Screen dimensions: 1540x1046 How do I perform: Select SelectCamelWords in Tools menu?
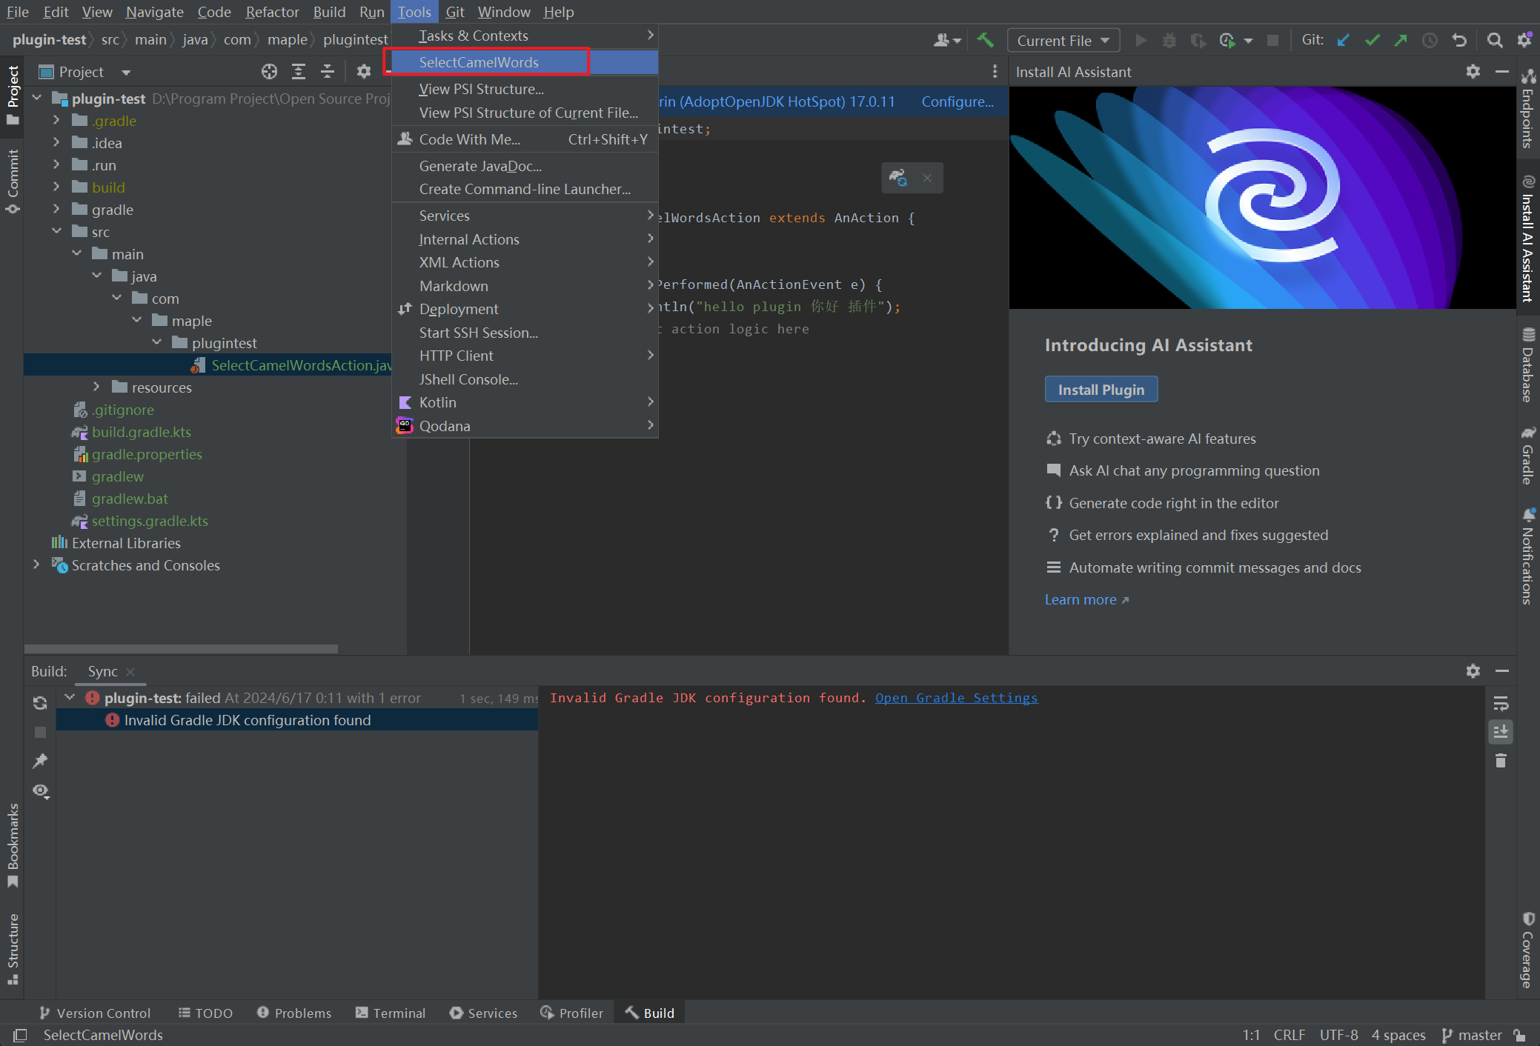pos(479,62)
